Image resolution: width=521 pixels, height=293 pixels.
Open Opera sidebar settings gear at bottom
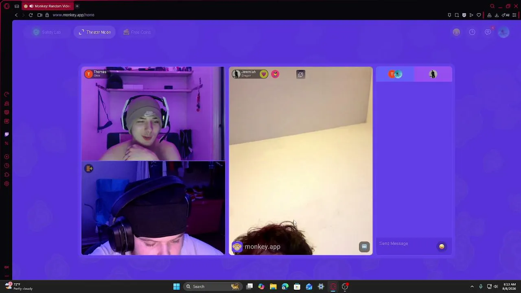pos(7,184)
